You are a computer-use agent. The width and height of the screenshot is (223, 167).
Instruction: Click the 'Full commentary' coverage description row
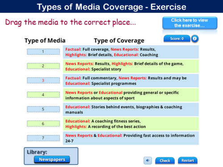tap(131, 81)
